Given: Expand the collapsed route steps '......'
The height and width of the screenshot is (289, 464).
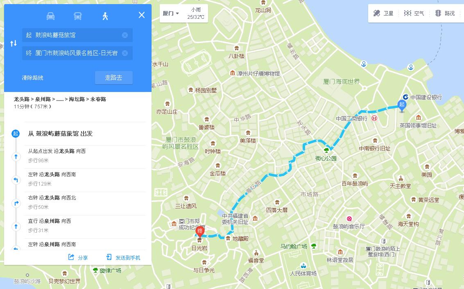Looking at the screenshot, I should (x=60, y=99).
